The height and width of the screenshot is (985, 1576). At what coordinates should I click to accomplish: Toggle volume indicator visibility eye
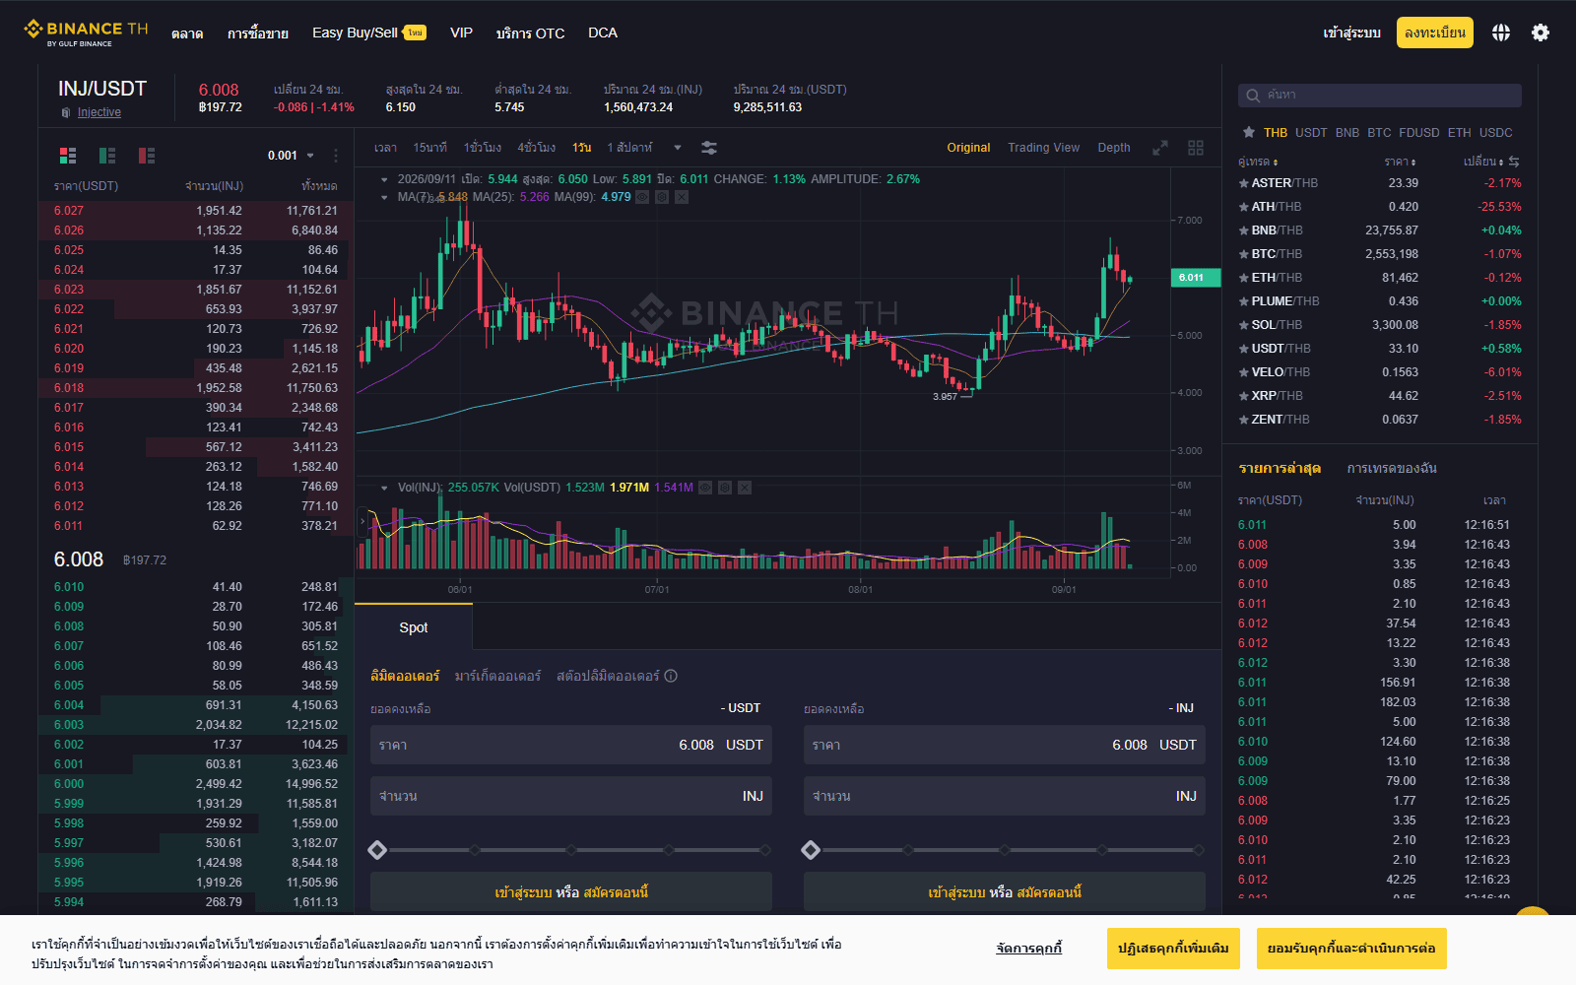(705, 488)
